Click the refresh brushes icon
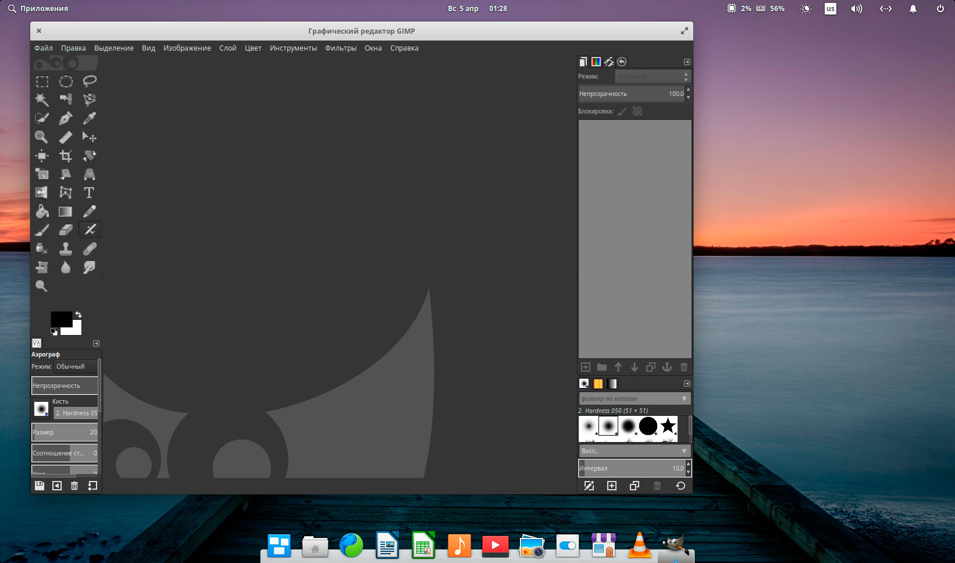955x563 pixels. tap(680, 486)
